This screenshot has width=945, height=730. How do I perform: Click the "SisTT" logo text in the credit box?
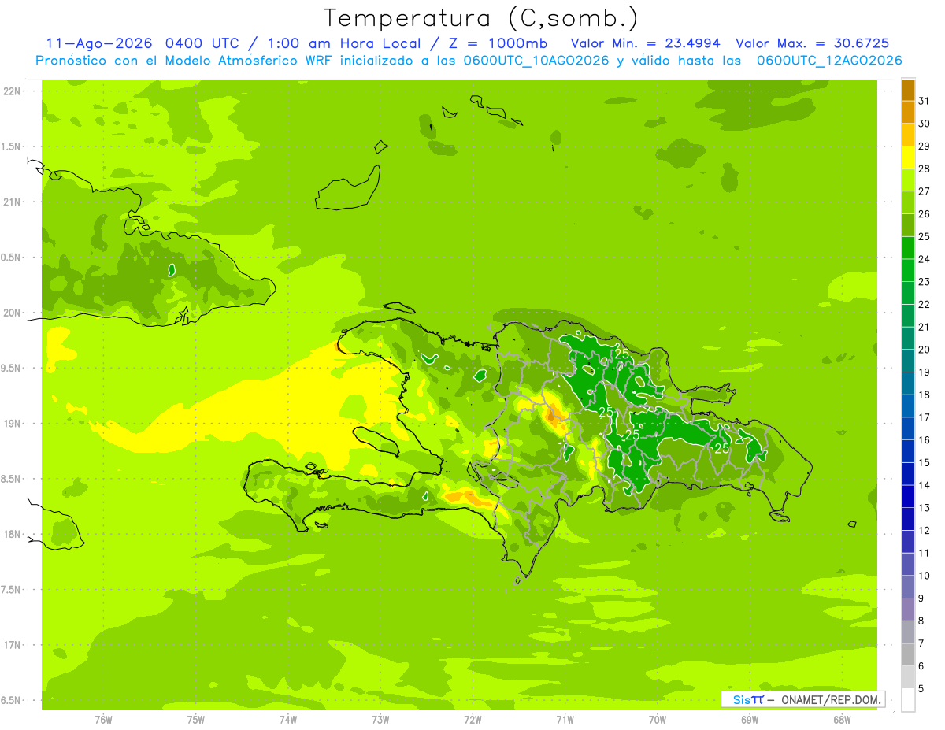(x=748, y=699)
